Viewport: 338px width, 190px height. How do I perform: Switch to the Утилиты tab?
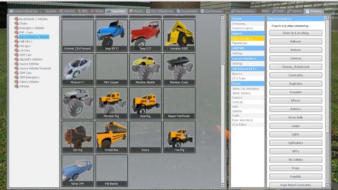click(x=314, y=11)
